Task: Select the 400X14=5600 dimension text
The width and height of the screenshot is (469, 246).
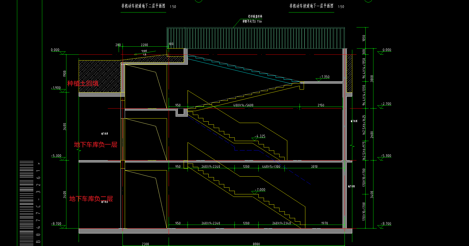Action: pos(243,105)
